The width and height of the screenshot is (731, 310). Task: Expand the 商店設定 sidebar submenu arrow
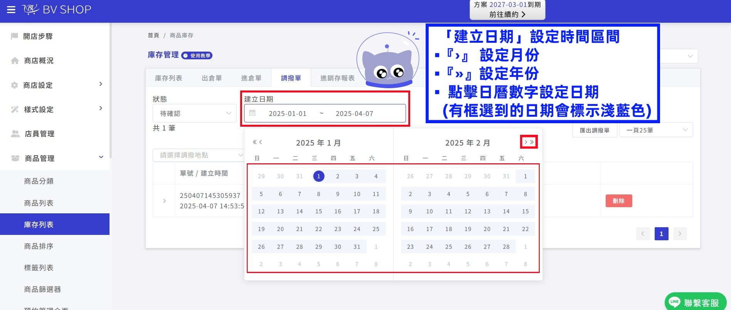coord(101,84)
